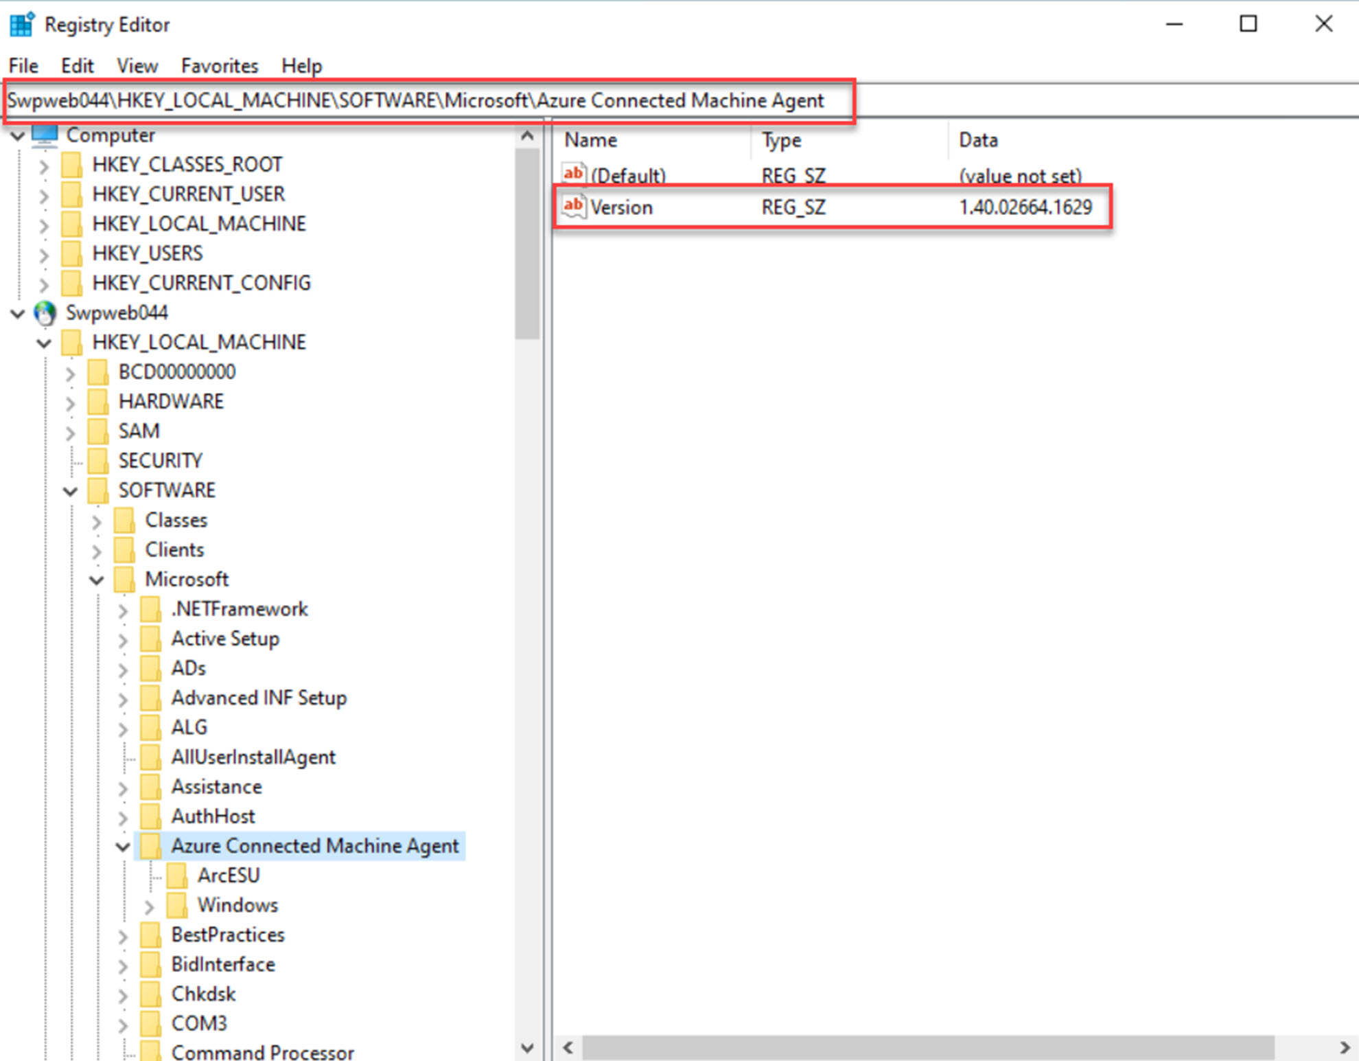Screen dimensions: 1359x1061
Task: Select the Version registry value
Action: point(622,207)
